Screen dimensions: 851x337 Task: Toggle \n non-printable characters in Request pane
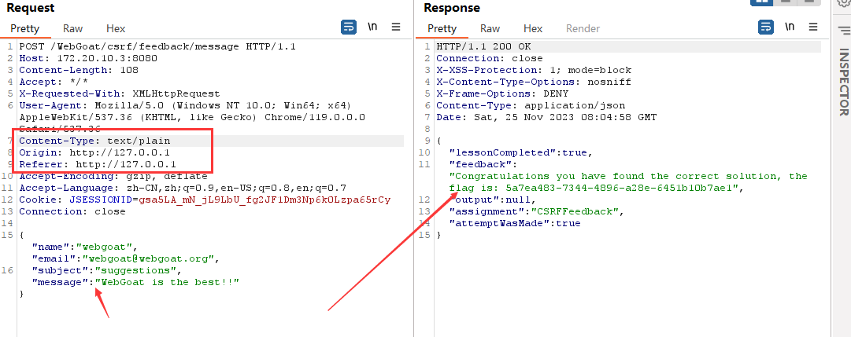[x=372, y=27]
